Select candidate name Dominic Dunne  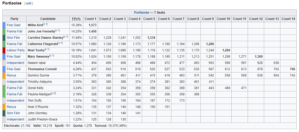point(38,75)
